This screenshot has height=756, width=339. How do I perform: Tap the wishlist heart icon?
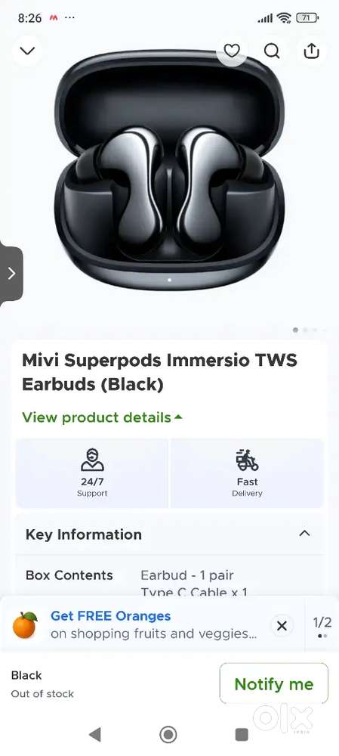click(x=232, y=51)
